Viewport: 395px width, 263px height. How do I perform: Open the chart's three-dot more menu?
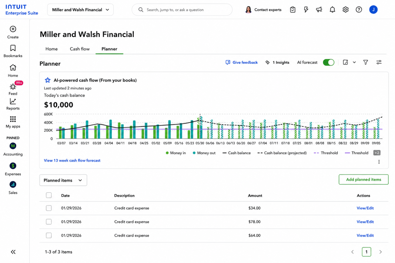pos(379,162)
